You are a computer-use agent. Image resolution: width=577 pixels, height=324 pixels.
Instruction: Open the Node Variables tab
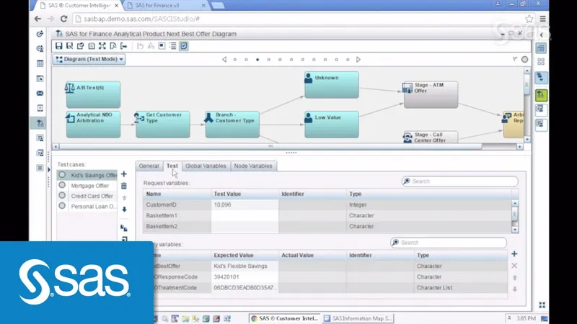tap(253, 166)
